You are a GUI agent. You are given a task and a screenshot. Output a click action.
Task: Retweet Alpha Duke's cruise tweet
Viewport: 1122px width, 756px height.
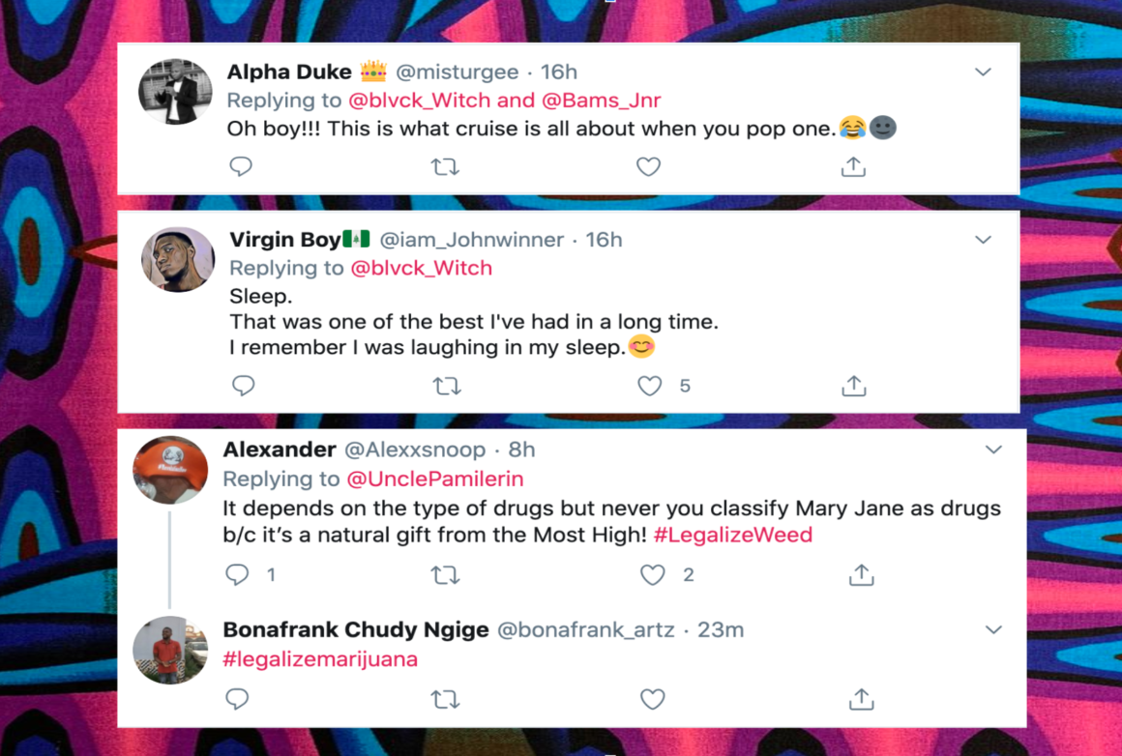(x=445, y=167)
